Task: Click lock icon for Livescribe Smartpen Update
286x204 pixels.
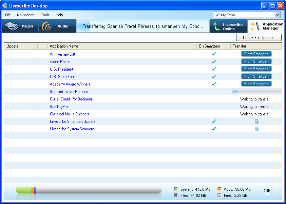Action: (x=256, y=122)
